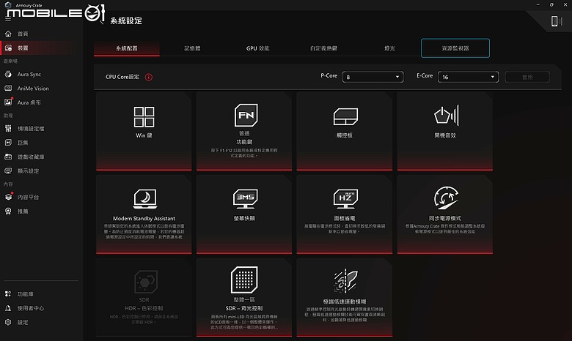Switch to the 自定義熱鍵 hotkeys tab
The height and width of the screenshot is (341, 572).
coord(323,48)
